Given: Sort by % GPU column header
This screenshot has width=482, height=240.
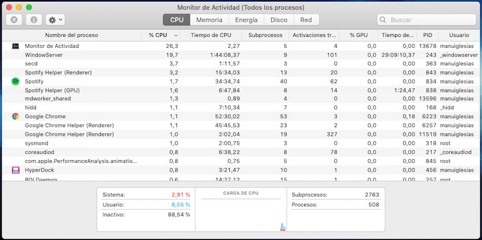Looking at the screenshot, I should (359, 35).
